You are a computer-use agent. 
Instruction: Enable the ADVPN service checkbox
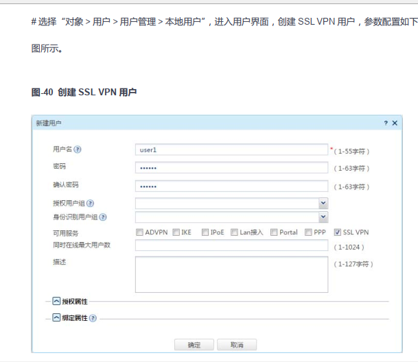click(x=139, y=232)
